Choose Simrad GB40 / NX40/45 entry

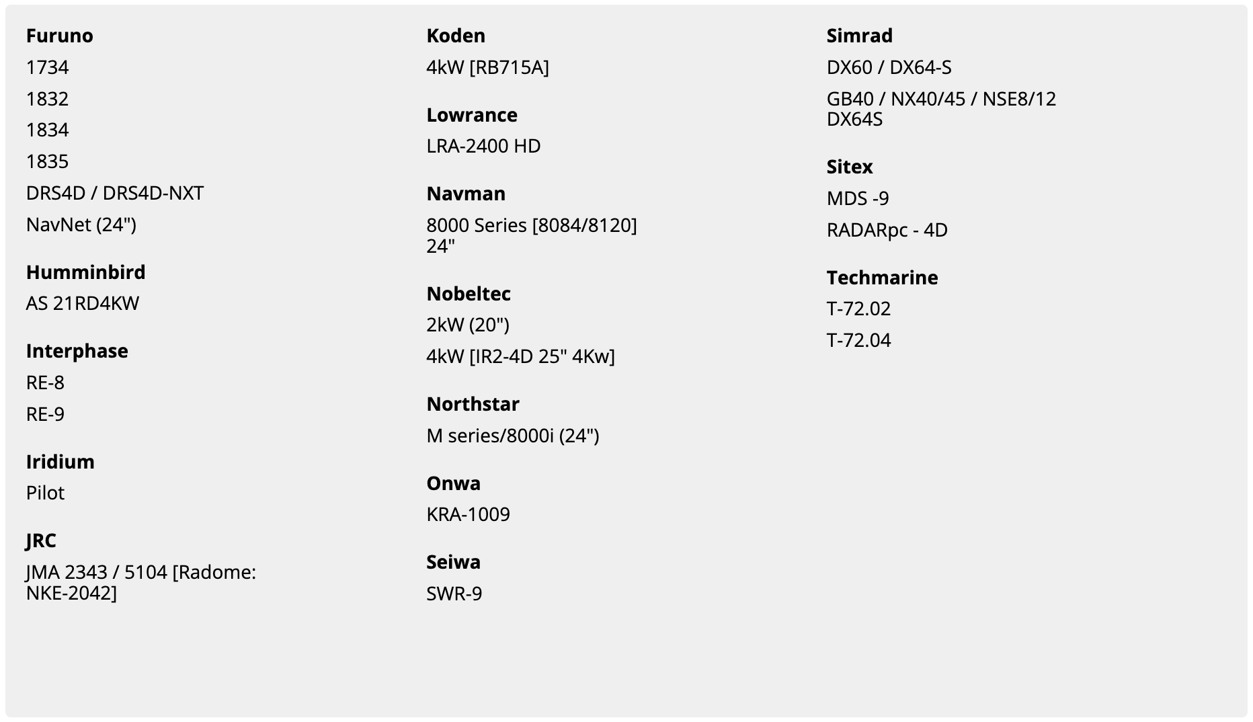coord(941,109)
